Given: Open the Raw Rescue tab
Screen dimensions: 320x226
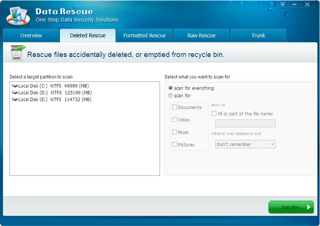Looking at the screenshot, I should click(201, 35).
